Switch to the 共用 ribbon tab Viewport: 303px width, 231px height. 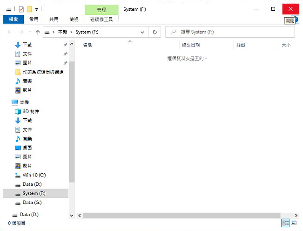tap(54, 20)
